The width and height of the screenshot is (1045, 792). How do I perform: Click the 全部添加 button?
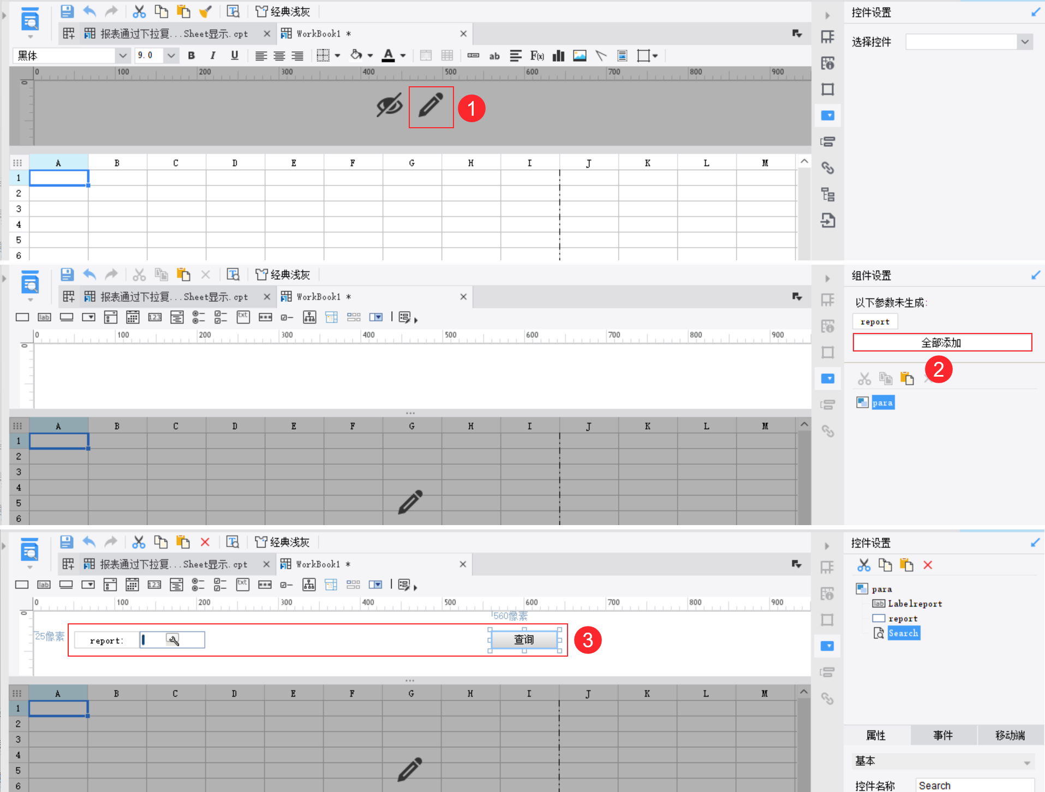(942, 343)
